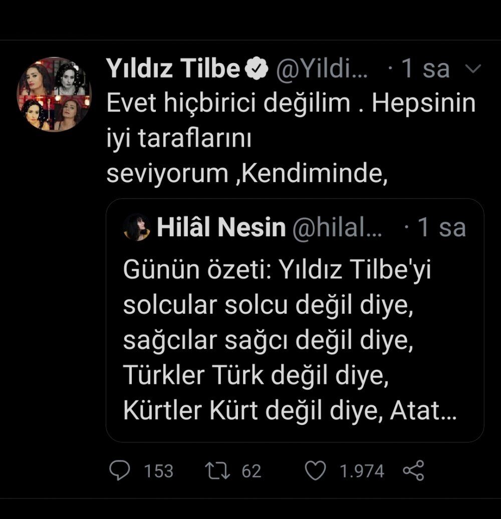Open Hilâl Nesin's small avatar
The width and height of the screenshot is (501, 519).
click(137, 228)
